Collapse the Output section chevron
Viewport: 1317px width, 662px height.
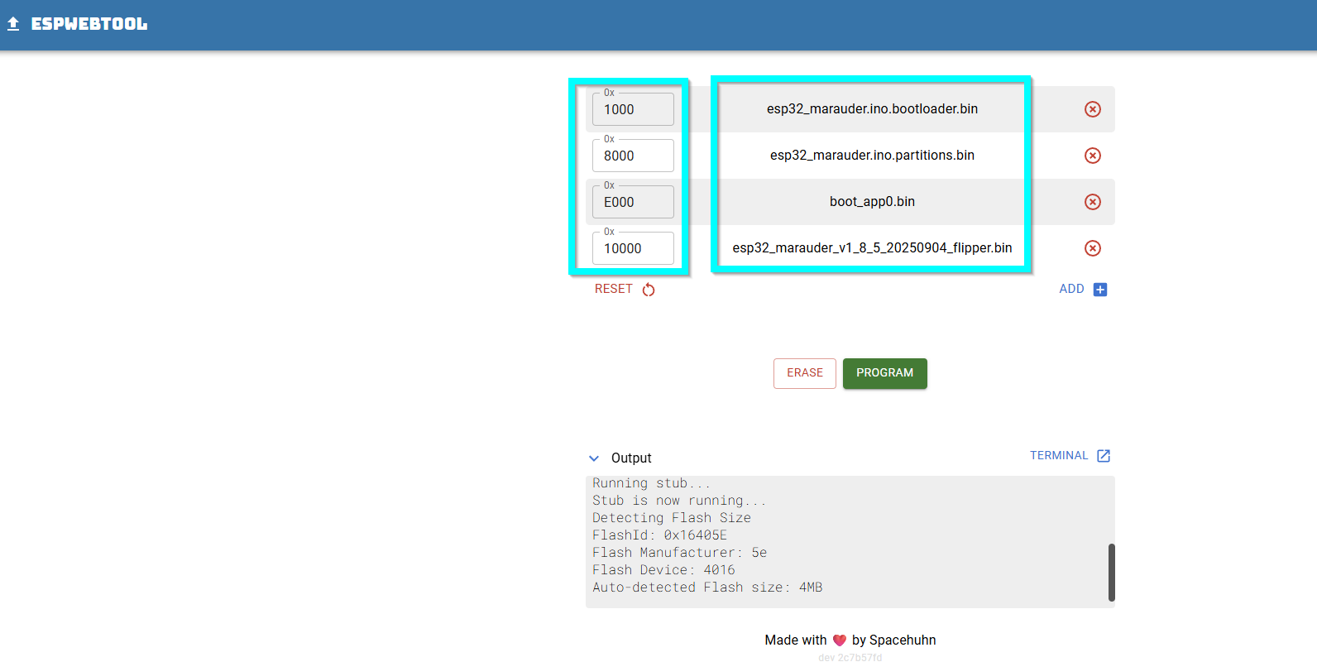(594, 458)
